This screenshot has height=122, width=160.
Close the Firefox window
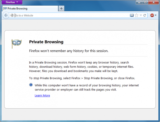click(x=154, y=2)
